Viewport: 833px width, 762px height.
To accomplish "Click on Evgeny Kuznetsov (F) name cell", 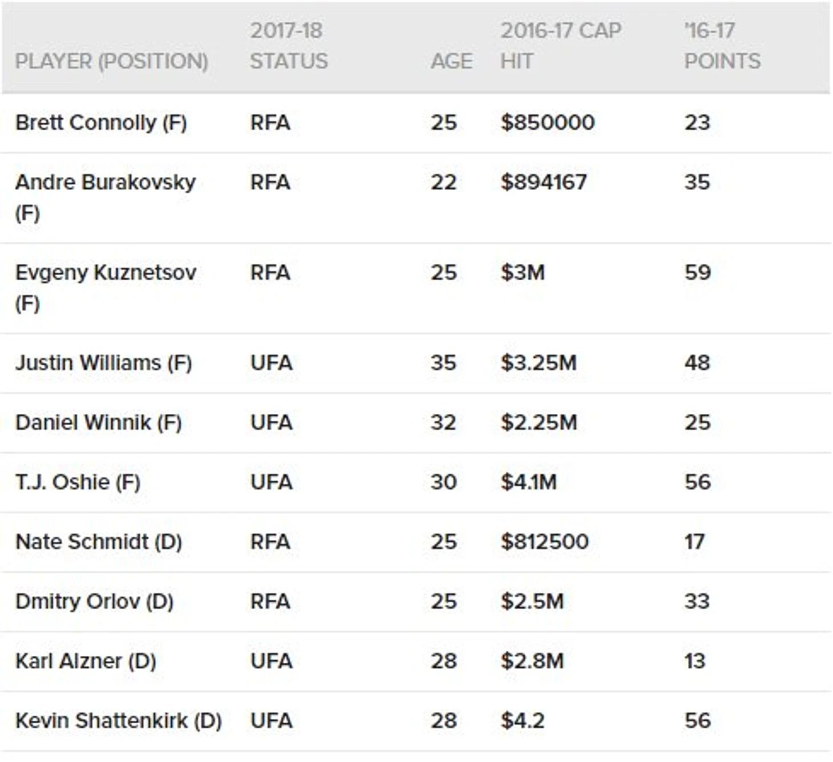I will click(106, 287).
